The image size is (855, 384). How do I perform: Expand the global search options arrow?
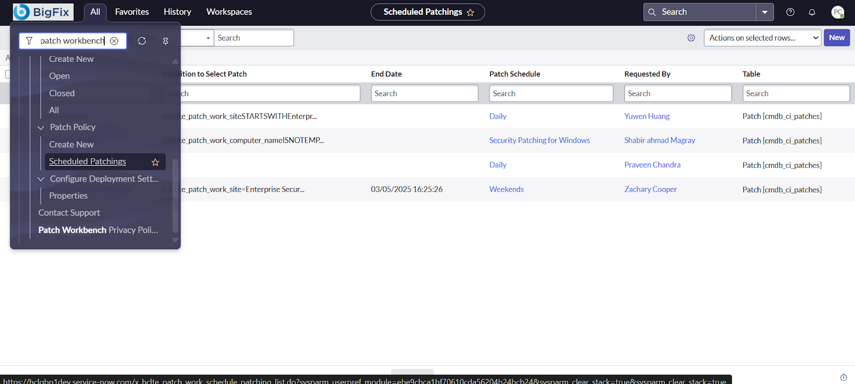[765, 12]
